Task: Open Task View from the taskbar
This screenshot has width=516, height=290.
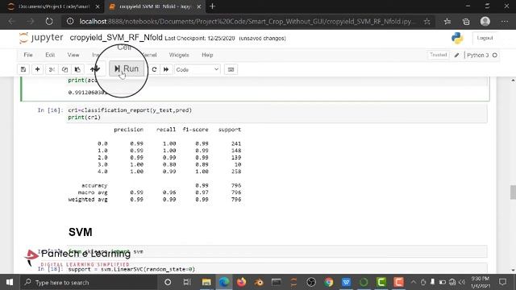Action: coord(187,282)
